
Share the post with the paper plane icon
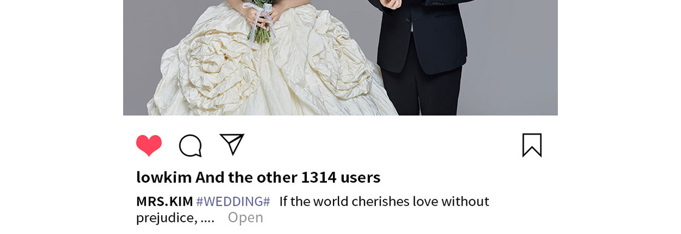pos(232,144)
